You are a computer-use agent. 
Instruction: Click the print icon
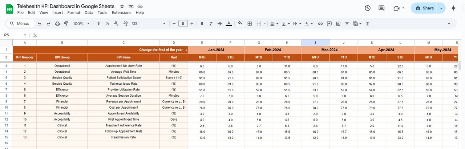(x=57, y=24)
